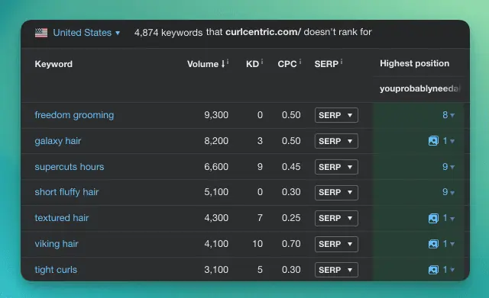
Task: Open the short fluffy hair keyword link
Action: [x=66, y=192]
